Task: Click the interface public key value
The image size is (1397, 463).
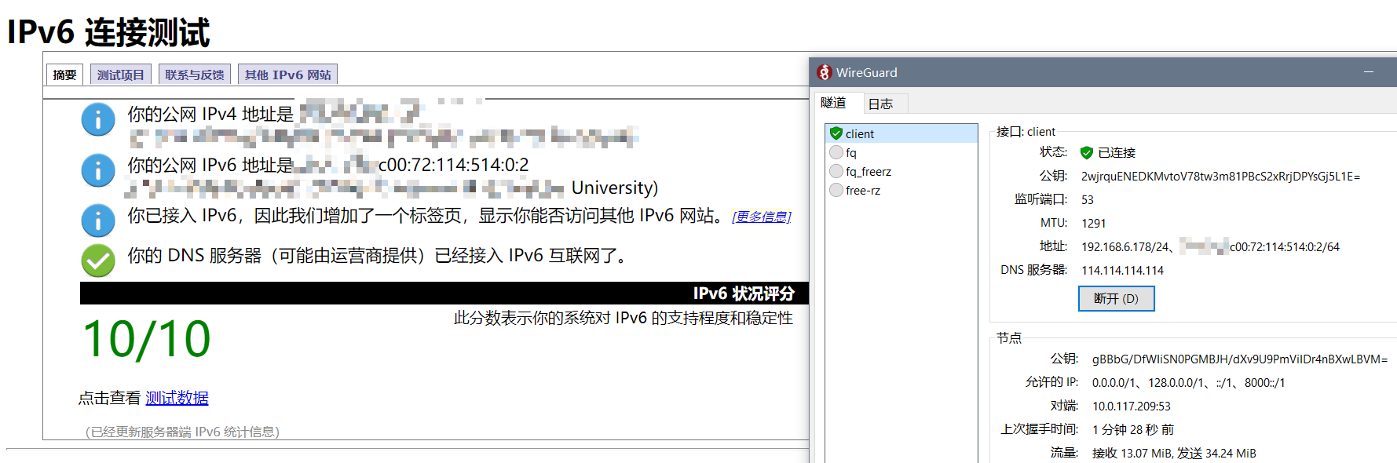Action: 1220,177
